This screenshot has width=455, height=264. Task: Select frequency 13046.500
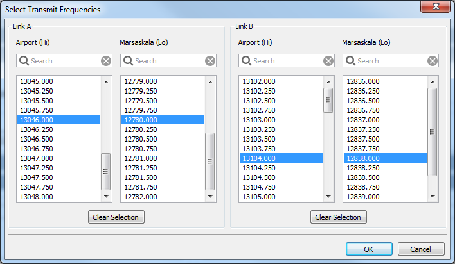point(59,139)
